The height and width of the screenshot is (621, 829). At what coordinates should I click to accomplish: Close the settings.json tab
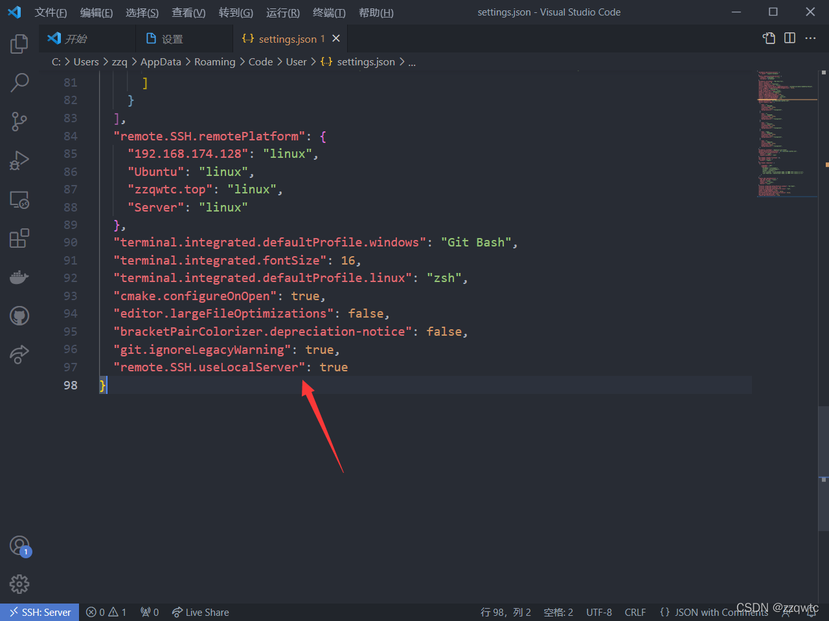click(x=336, y=39)
